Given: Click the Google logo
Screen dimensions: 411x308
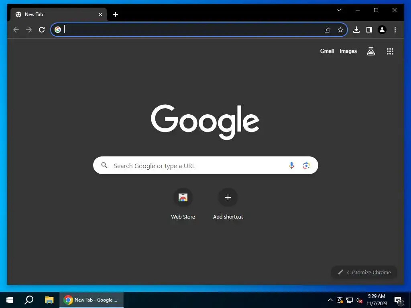Looking at the screenshot, I should [x=205, y=122].
